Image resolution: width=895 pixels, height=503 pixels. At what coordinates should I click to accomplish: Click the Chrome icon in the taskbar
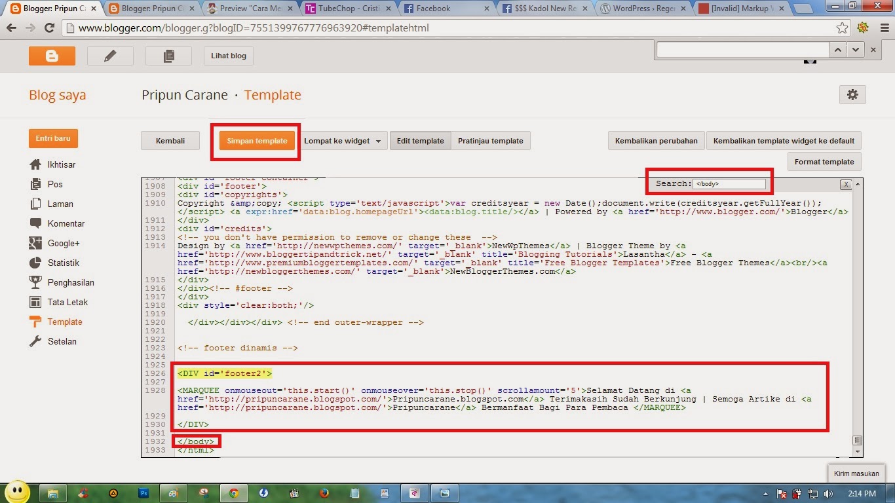tap(234, 493)
